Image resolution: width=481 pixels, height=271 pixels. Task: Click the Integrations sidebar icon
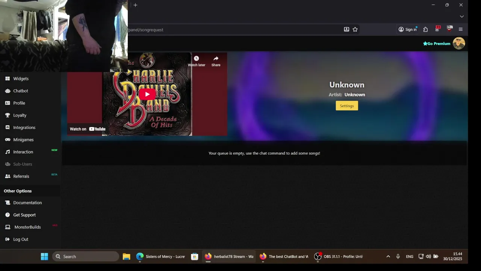coord(8,128)
